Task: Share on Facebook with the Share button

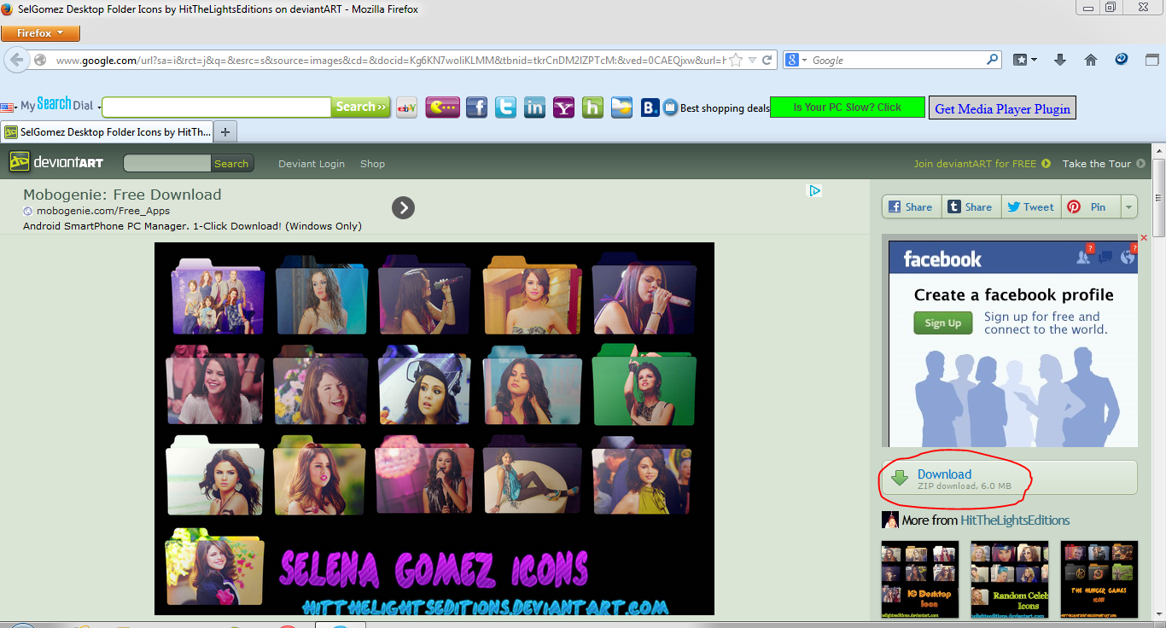Action: click(x=912, y=206)
